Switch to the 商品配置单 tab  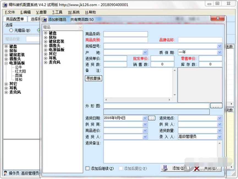pos(15,19)
